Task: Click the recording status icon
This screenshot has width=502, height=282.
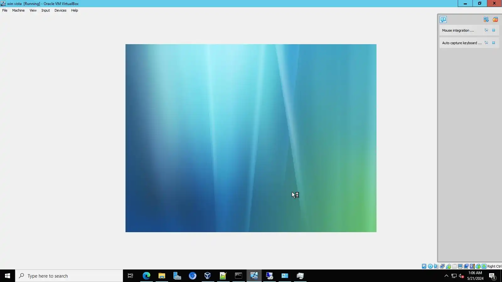Action: tap(466, 266)
